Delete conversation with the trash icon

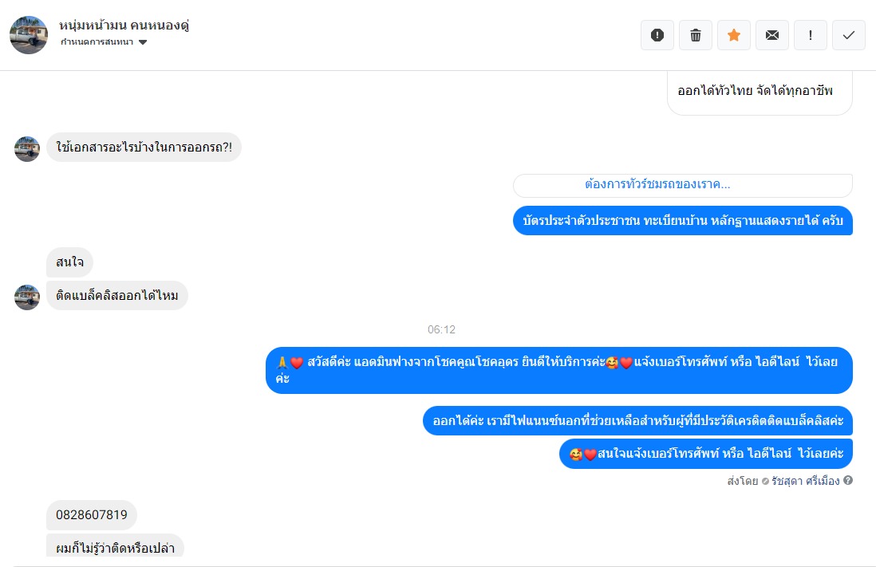[696, 35]
